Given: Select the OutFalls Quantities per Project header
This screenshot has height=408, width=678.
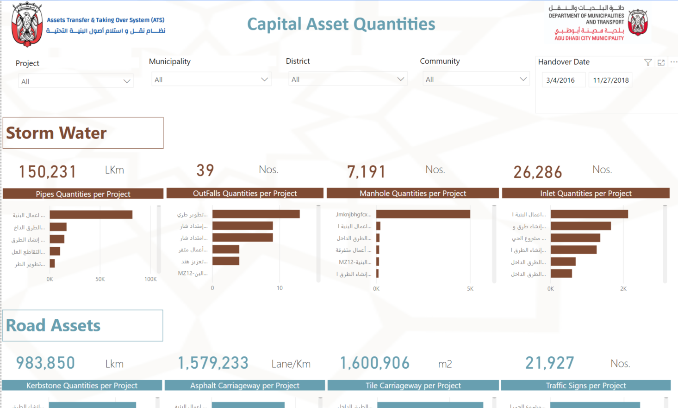Looking at the screenshot, I should click(245, 193).
